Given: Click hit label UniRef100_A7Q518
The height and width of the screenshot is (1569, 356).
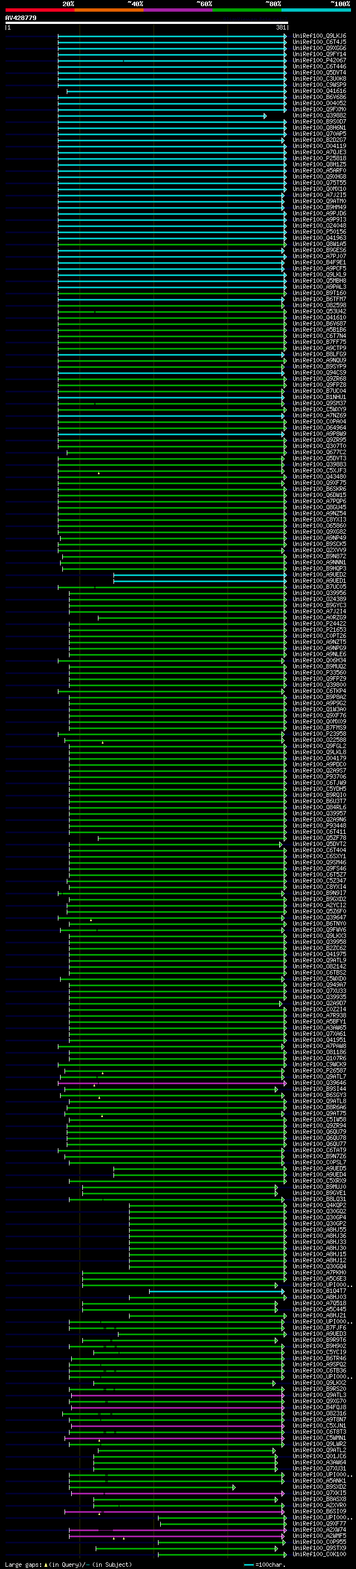Looking at the screenshot, I should (319, 1303).
